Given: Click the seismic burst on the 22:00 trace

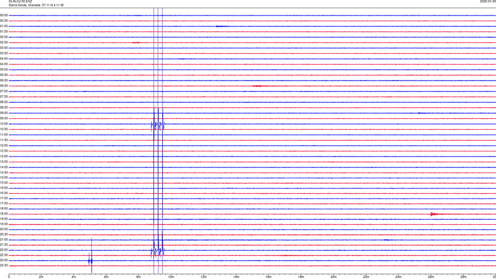Looking at the screenshot, I should [158, 251].
